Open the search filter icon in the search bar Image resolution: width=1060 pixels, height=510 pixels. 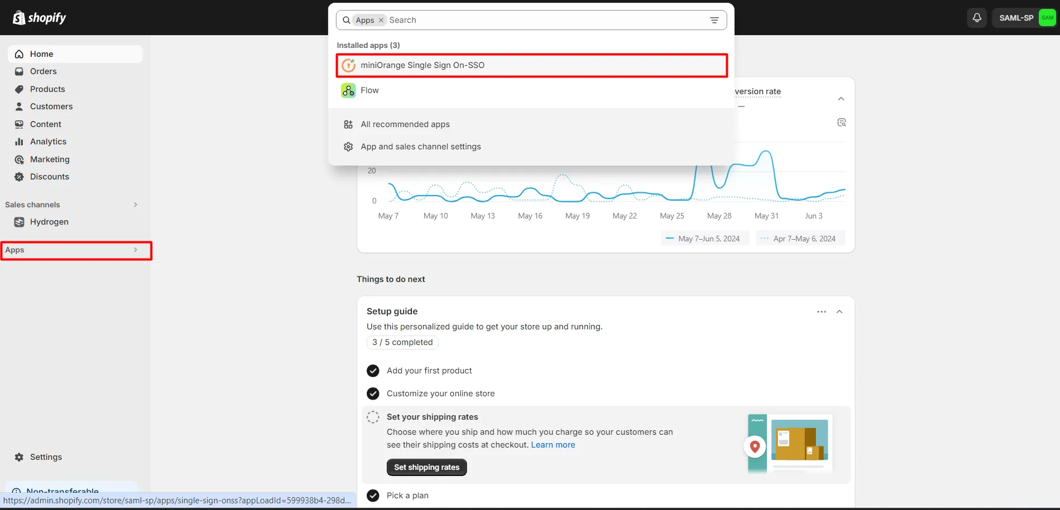714,20
